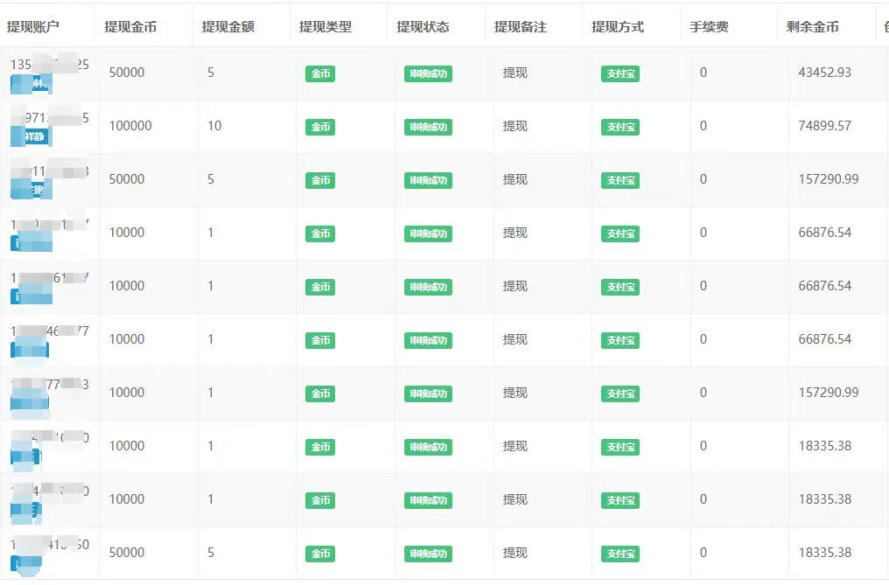The width and height of the screenshot is (889, 585).
Task: Click the fee value 0 in 74899.57 row
Action: point(703,126)
